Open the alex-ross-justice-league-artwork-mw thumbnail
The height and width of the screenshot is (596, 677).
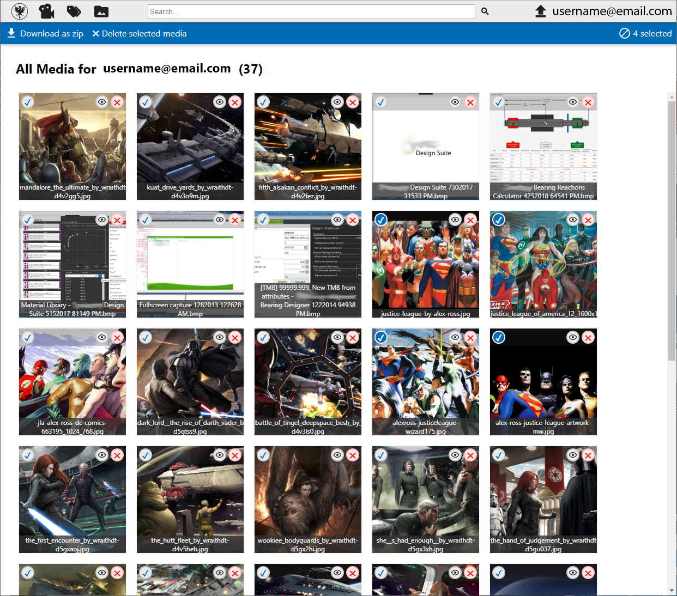[543, 382]
